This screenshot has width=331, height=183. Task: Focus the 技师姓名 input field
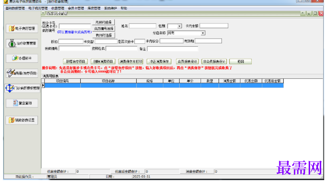[x=121, y=49]
